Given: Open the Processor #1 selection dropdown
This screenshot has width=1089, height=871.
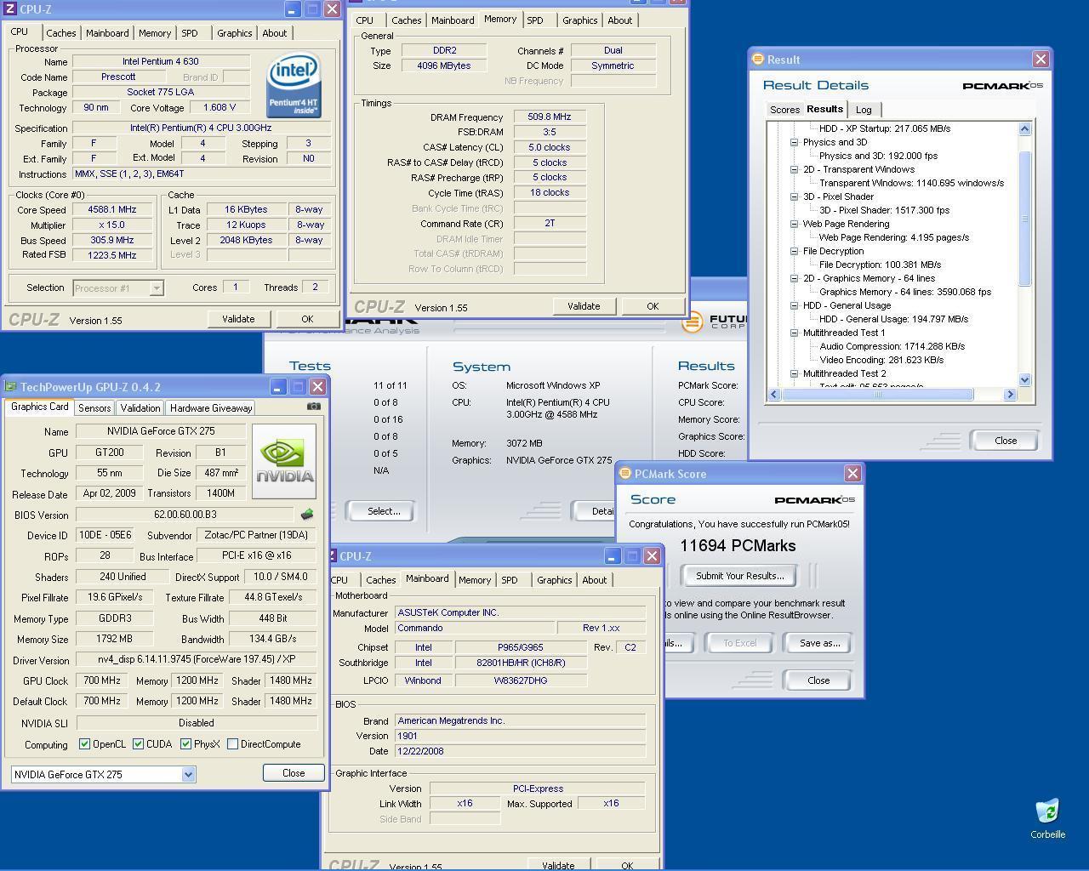Looking at the screenshot, I should 157,288.
